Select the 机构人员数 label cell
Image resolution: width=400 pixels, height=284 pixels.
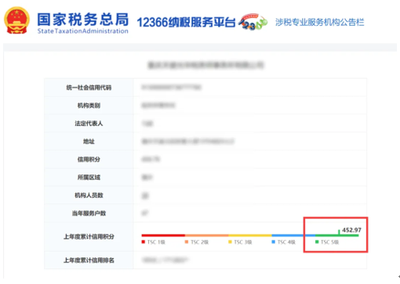coord(89,196)
